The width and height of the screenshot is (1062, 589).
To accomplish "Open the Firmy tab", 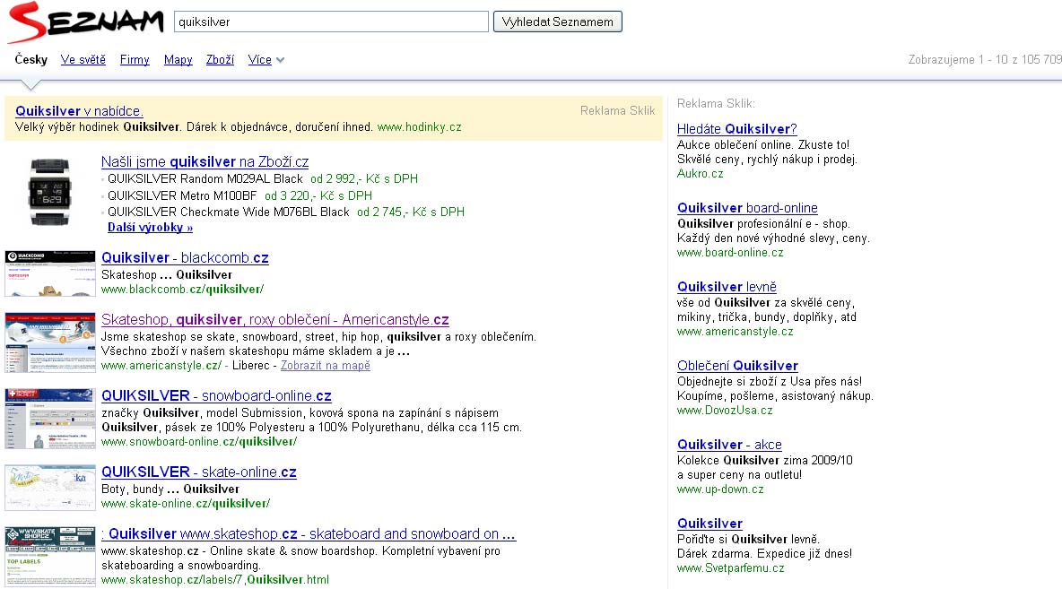I will 135,59.
